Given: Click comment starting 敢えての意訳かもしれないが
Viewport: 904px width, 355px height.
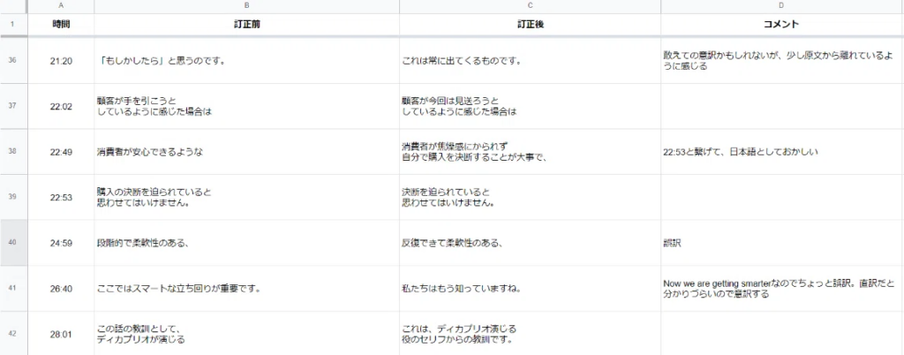Looking at the screenshot, I should 782,61.
